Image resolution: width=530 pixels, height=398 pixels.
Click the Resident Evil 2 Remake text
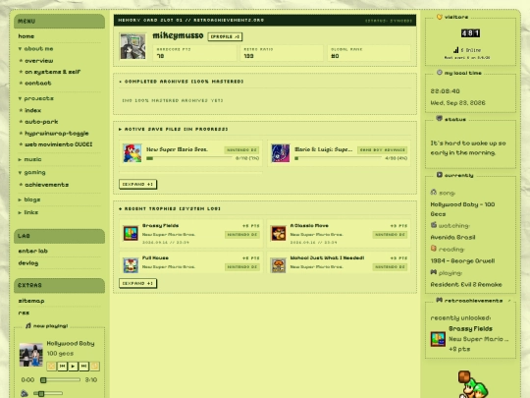[x=466, y=285]
